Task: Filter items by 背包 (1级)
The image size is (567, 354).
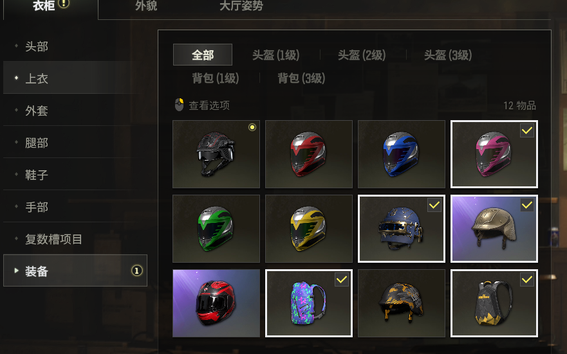Action: (215, 78)
